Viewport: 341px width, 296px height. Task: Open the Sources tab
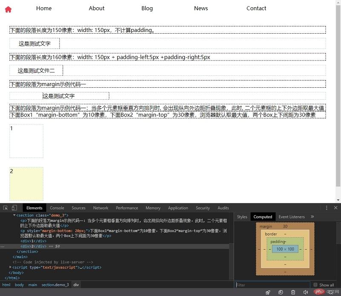point(78,208)
